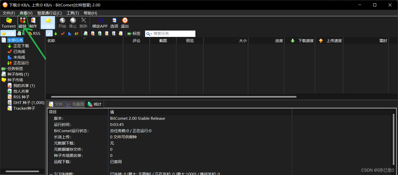This screenshot has width=398, height=175.
Task: Select 未完成 in the sidebar tree
Action: point(19,57)
